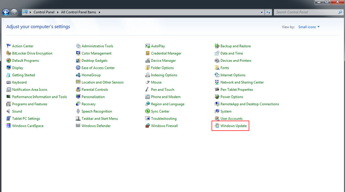The height and width of the screenshot is (192, 345).
Task: Click the Backup and Restore icon
Action: [217, 46]
